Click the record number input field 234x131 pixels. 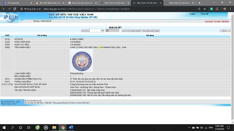[97, 31]
